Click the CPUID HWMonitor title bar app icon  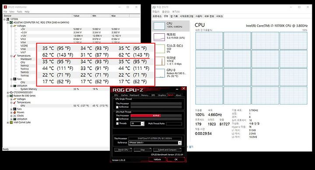click(5, 7)
